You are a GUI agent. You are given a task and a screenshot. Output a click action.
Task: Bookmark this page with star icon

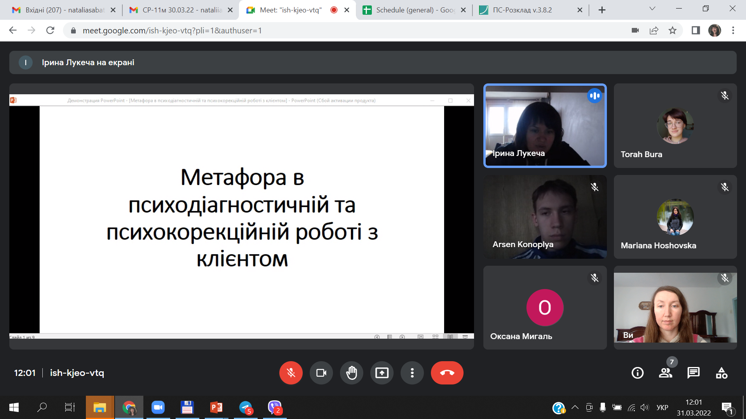(673, 30)
